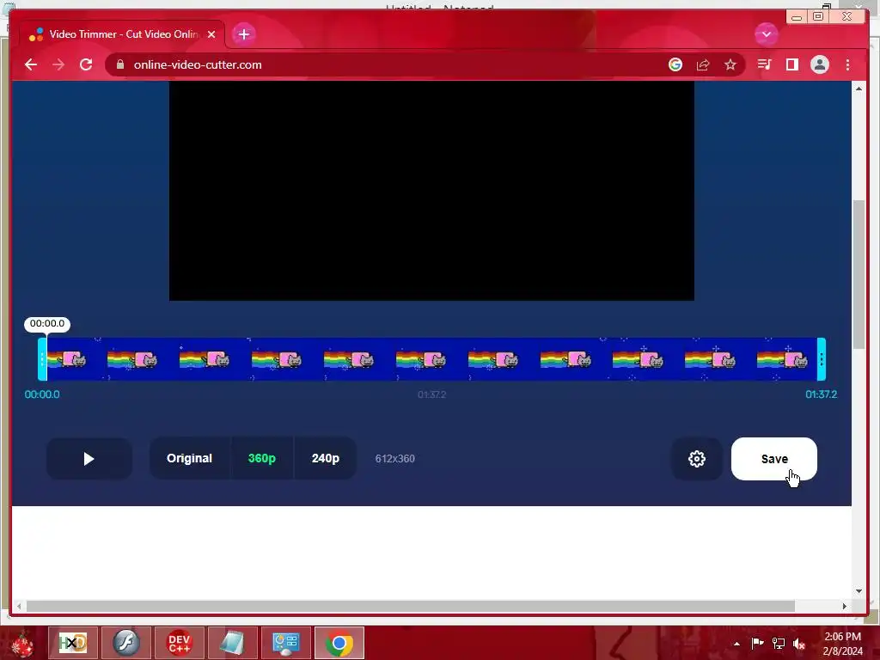This screenshot has height=660, width=880.
Task: Click the scroll up arrow
Action: (859, 89)
